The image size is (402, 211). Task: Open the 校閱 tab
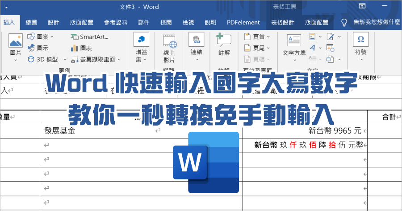(166, 22)
